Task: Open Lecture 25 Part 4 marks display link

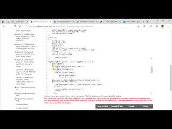Action: click(x=25, y=81)
